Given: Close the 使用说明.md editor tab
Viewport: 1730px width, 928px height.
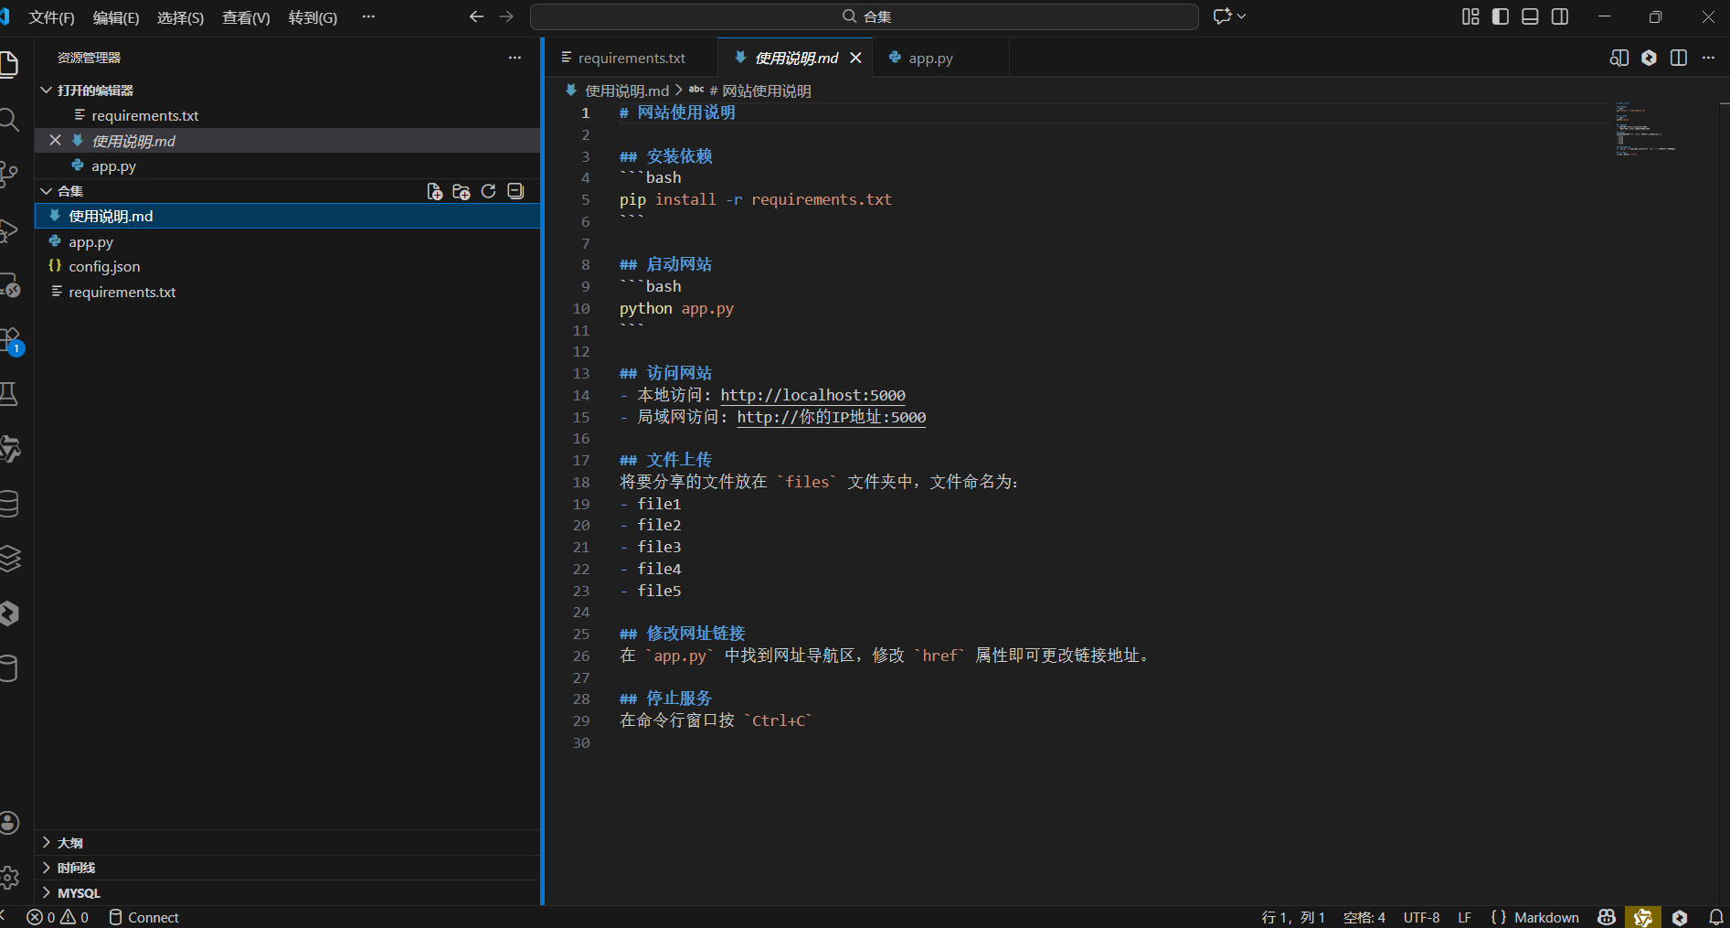Looking at the screenshot, I should click(x=855, y=58).
